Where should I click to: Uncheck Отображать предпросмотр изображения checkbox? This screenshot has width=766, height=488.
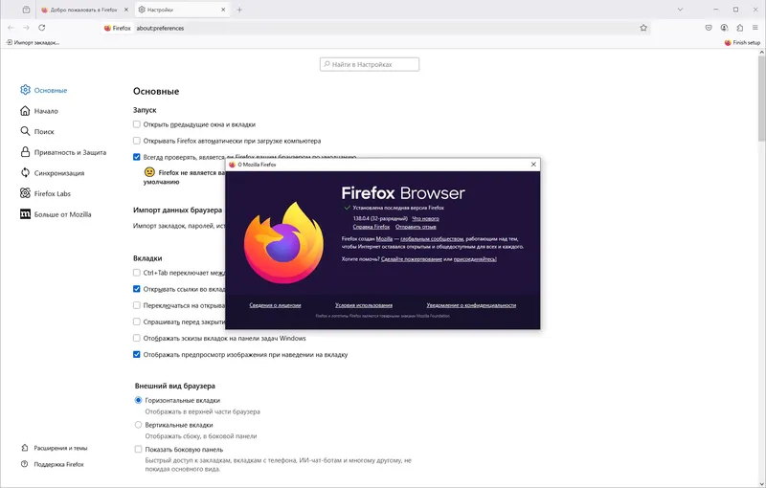pos(137,354)
